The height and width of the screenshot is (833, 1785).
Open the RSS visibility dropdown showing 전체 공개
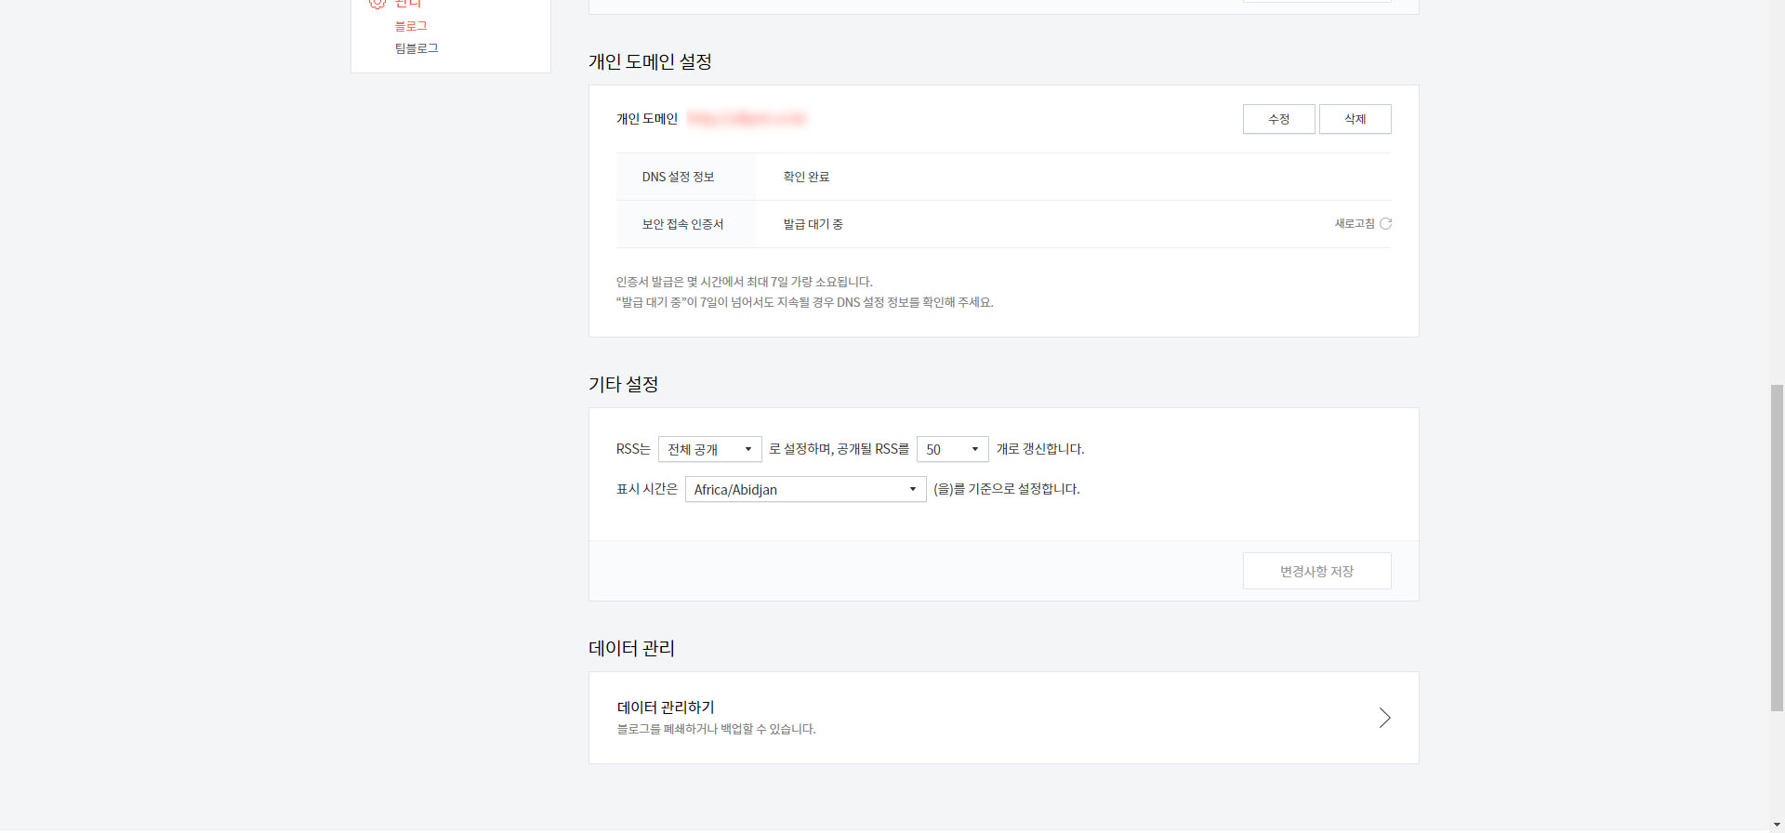click(x=709, y=449)
